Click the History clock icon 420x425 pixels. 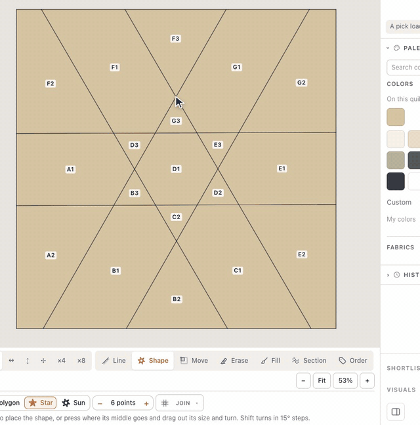396,275
